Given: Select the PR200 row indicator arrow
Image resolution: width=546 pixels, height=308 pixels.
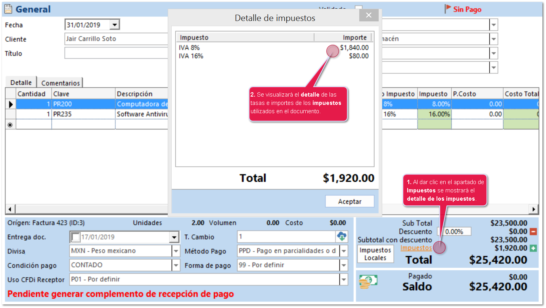Looking at the screenshot, I should [11, 104].
